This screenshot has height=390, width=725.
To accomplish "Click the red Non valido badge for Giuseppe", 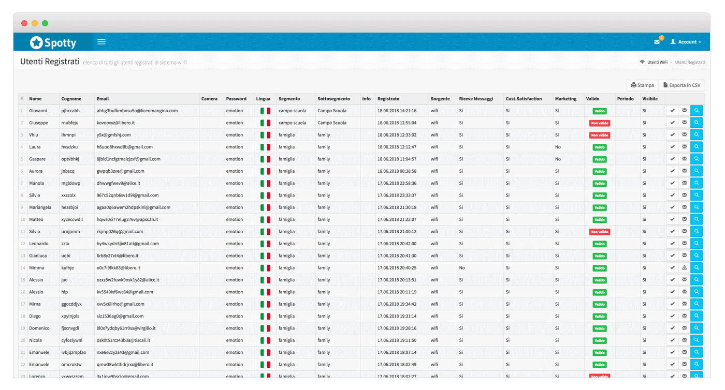I will click(x=599, y=123).
